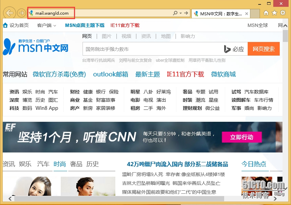
Task: Open the 家居装修 category link
Action: [106, 108]
